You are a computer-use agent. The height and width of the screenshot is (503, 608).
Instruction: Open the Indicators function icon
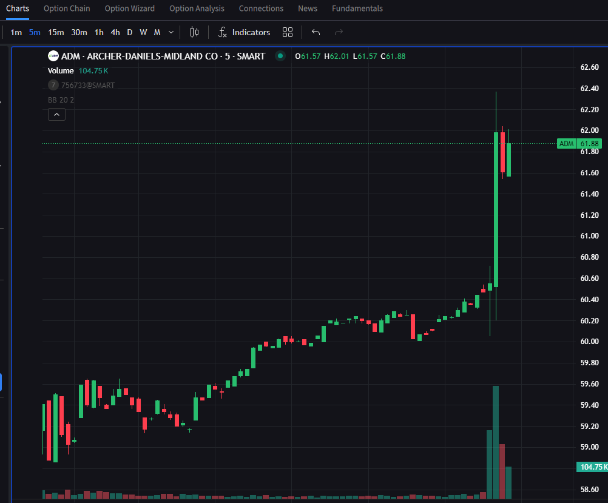click(223, 32)
